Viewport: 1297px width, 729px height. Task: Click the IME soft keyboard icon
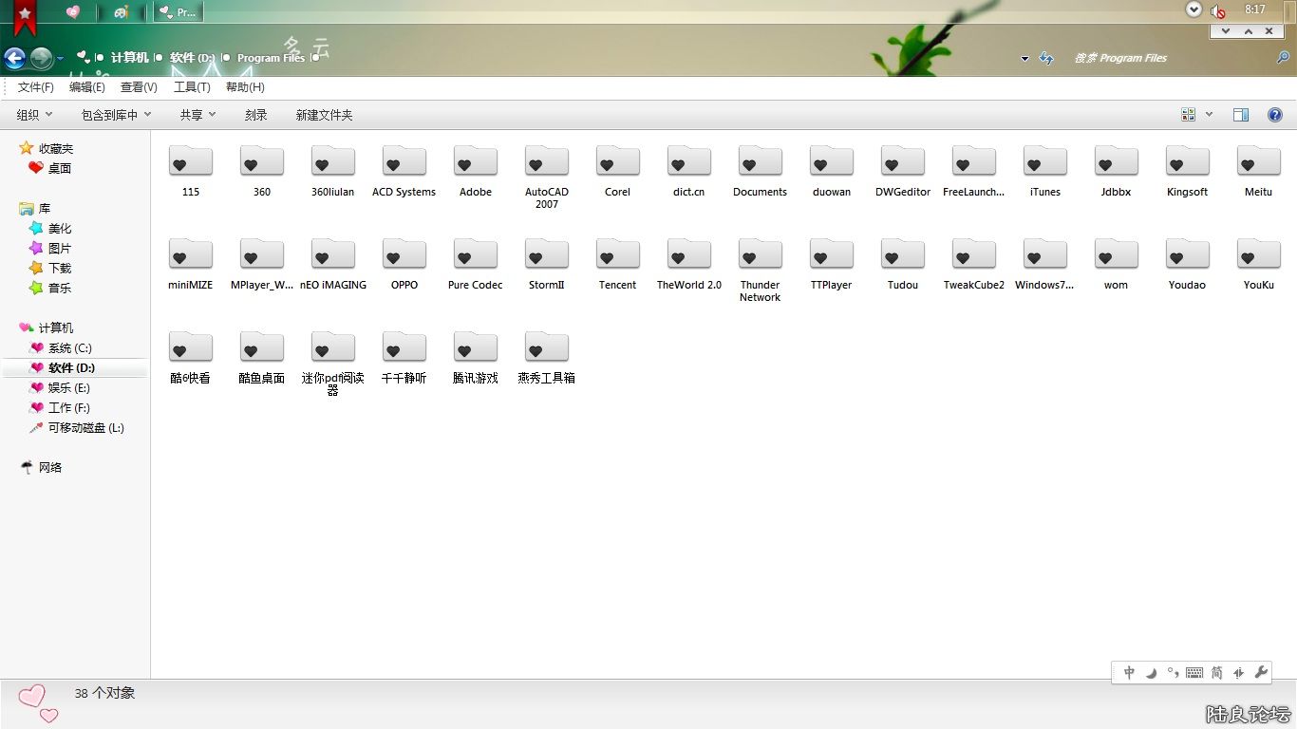click(x=1194, y=672)
